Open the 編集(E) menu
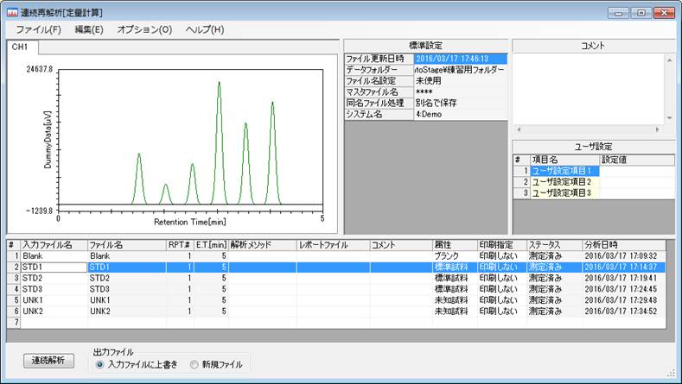The width and height of the screenshot is (682, 384). coord(89,29)
